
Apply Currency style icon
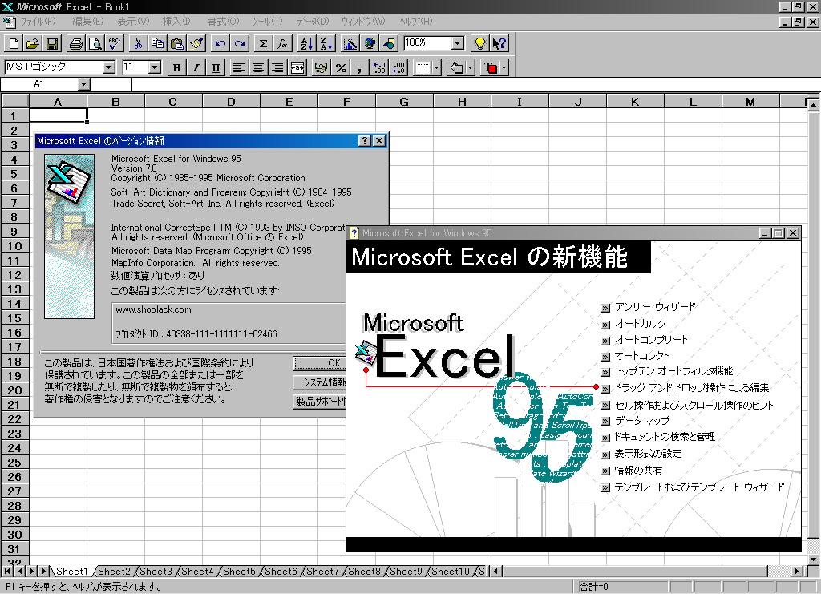tap(322, 67)
